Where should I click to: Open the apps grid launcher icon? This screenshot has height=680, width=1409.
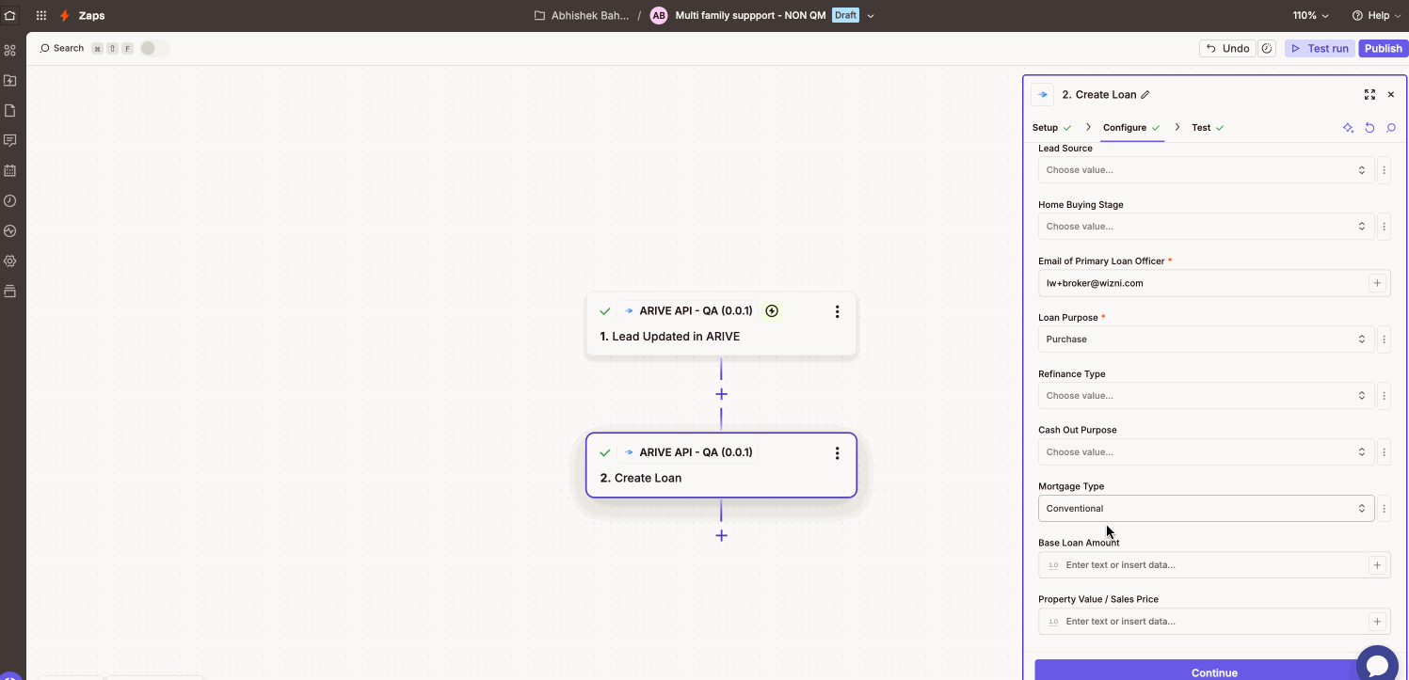[41, 15]
